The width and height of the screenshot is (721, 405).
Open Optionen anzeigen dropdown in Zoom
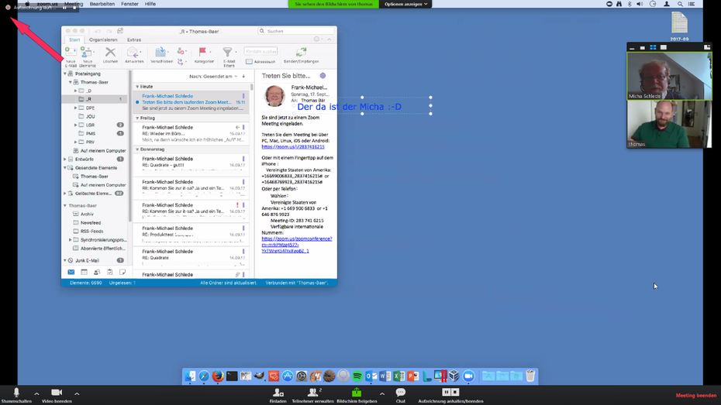click(x=405, y=4)
